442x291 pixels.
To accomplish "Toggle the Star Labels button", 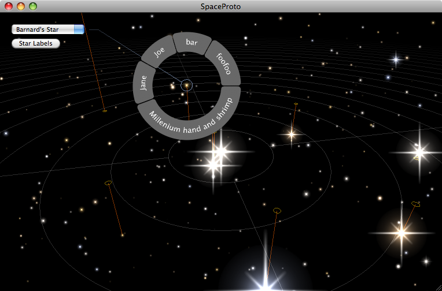I will 36,44.
